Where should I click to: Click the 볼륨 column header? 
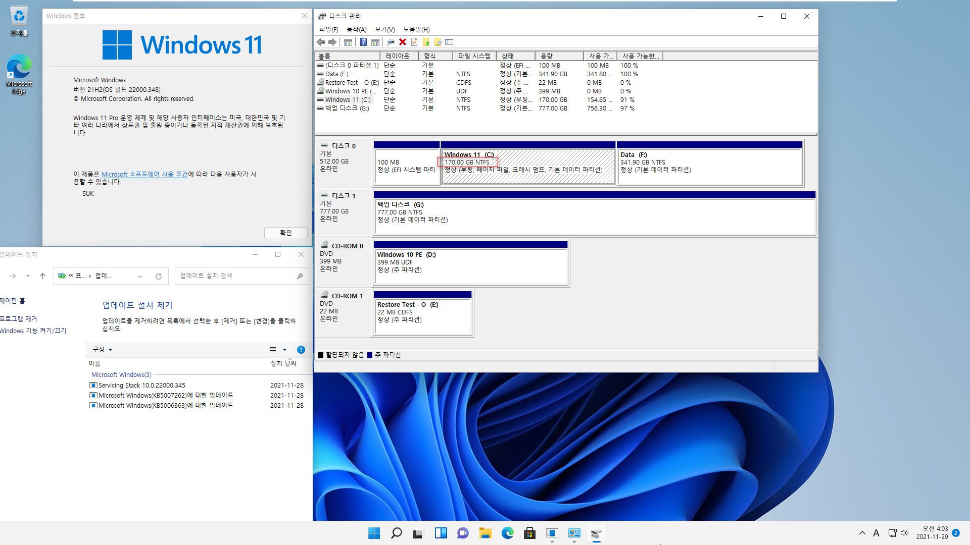point(348,56)
